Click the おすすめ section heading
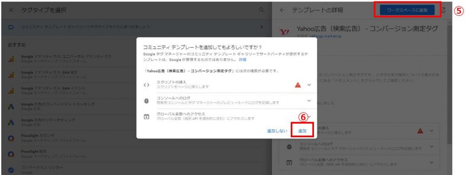 [x=17, y=45]
